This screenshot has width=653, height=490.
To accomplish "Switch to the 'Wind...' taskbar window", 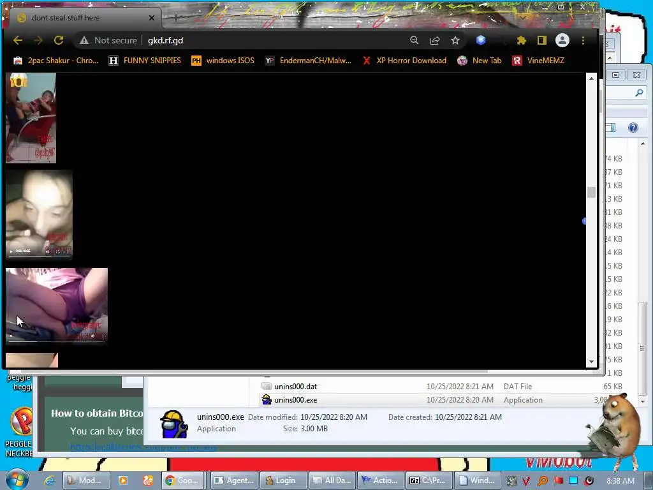I will [476, 480].
